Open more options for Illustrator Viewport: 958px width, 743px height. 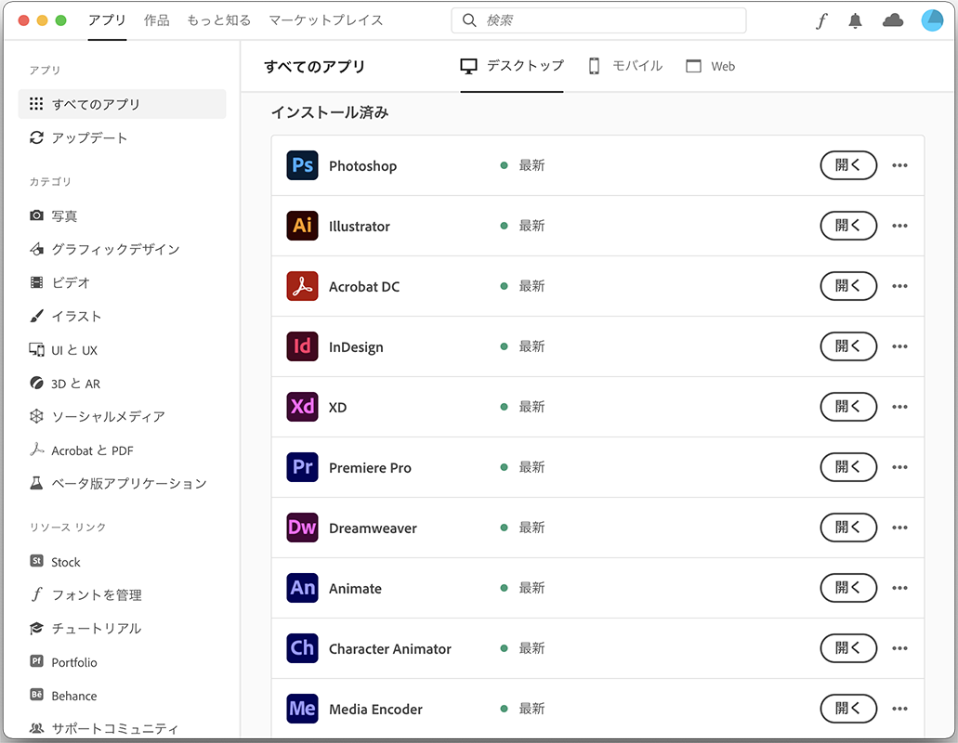coord(899,226)
